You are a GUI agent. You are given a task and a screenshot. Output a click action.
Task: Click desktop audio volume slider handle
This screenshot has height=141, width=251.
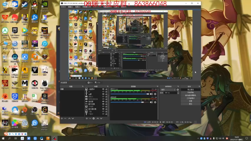click(x=142, y=102)
